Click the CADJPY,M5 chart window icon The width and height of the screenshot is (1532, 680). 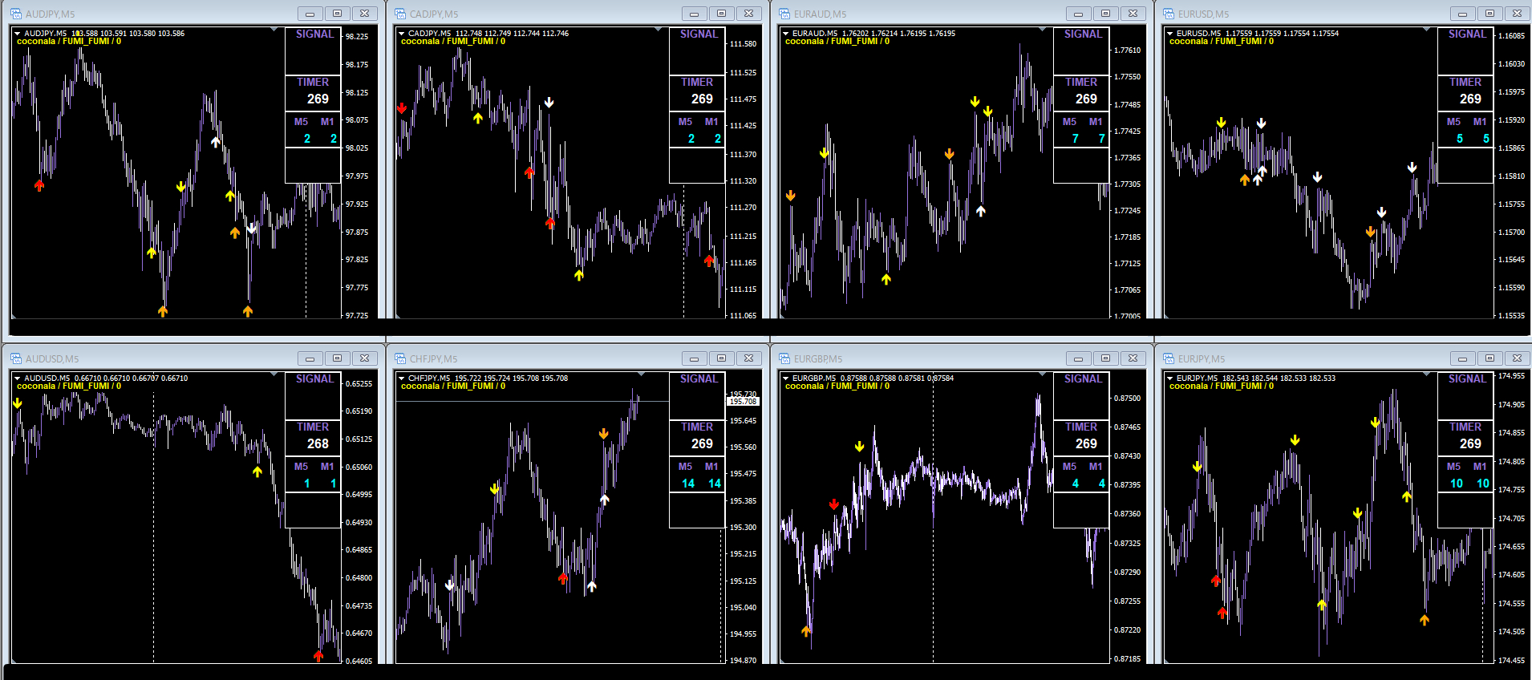(399, 14)
